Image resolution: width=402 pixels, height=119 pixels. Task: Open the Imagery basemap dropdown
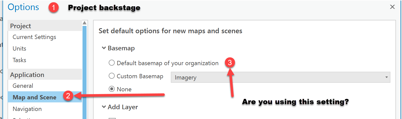[280, 77]
